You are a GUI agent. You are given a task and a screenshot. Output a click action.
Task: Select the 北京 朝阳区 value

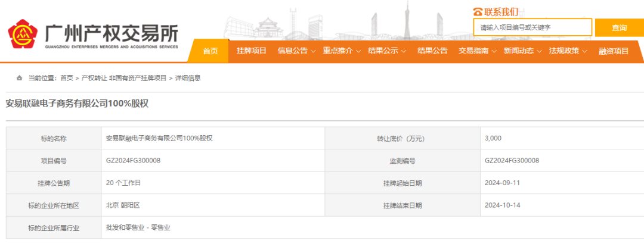coord(123,205)
